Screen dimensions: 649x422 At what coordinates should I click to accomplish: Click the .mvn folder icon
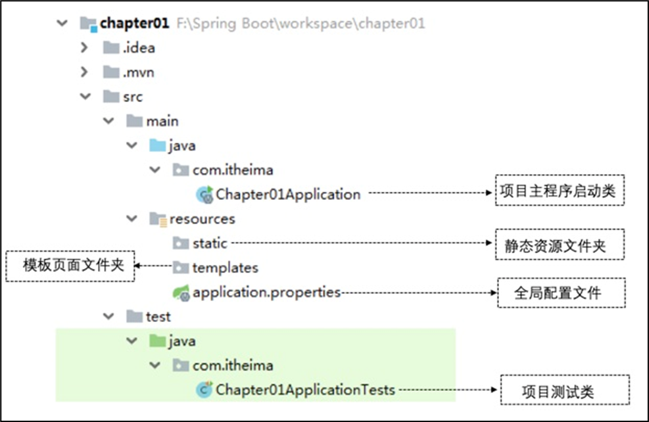tap(111, 72)
